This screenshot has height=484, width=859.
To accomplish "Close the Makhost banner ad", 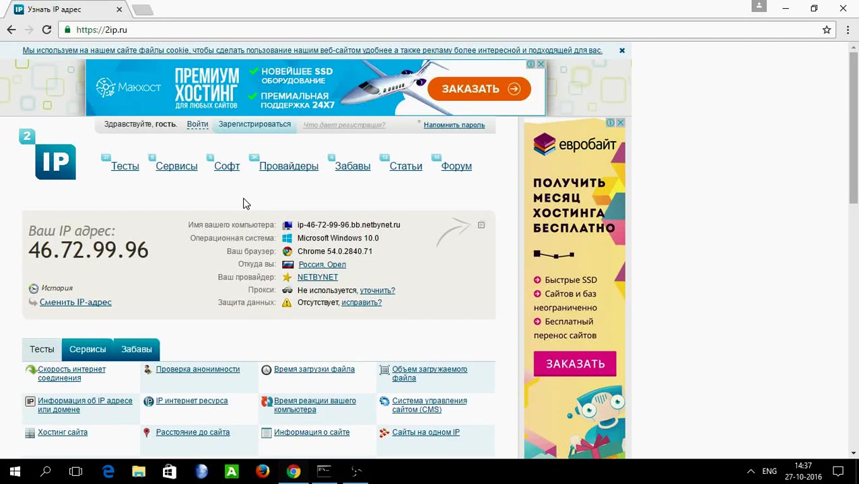I will pyautogui.click(x=541, y=64).
